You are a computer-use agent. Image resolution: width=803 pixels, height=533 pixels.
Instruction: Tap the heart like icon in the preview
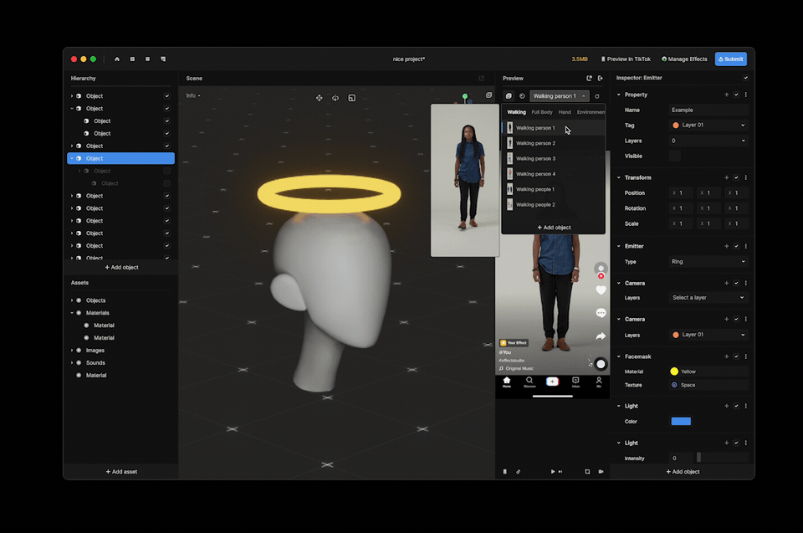(x=601, y=290)
